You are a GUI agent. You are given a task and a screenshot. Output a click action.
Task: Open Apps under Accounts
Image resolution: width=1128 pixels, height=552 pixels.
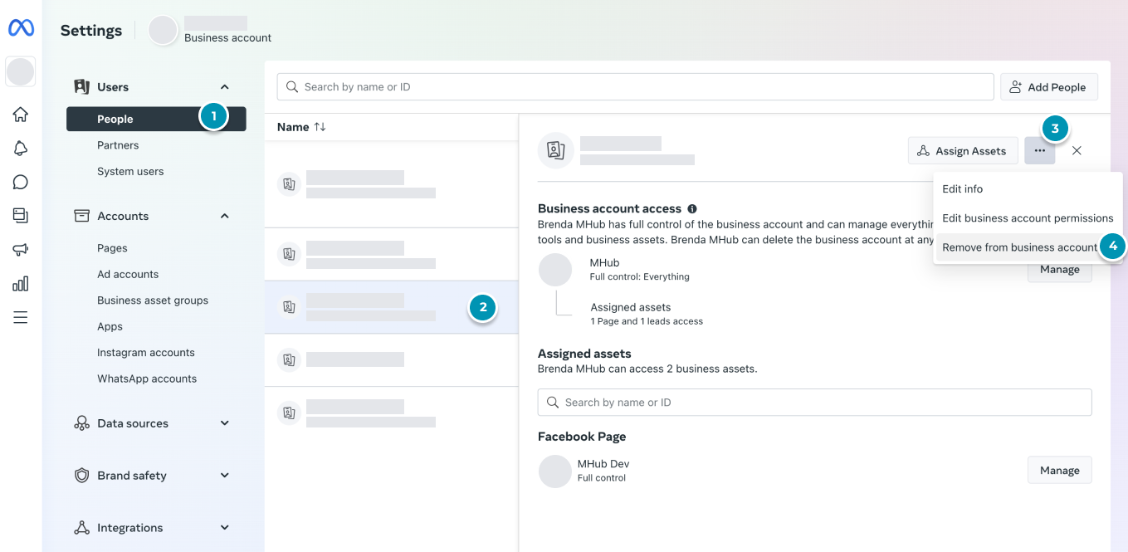click(x=110, y=326)
